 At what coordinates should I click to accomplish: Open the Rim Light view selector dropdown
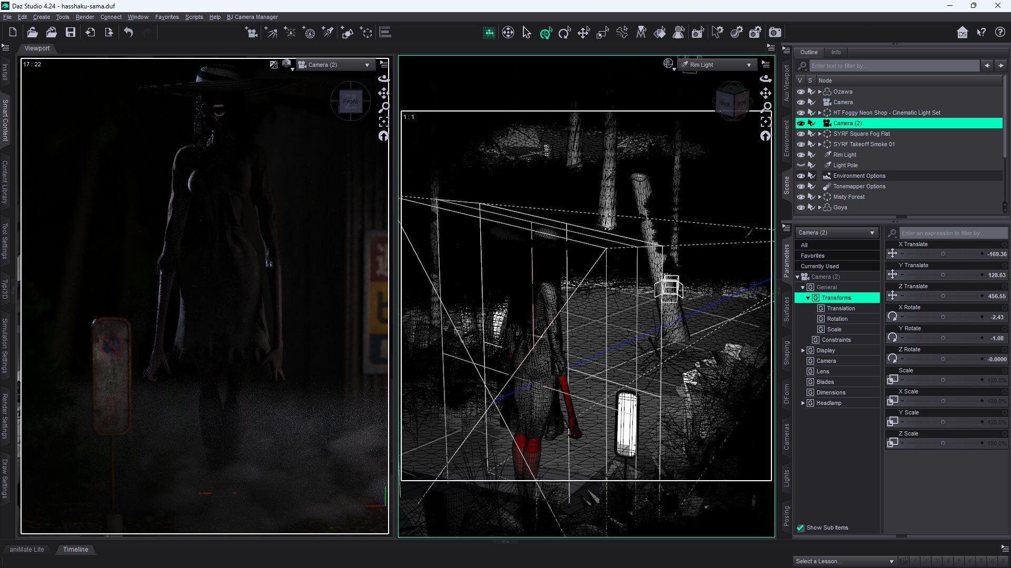pyautogui.click(x=717, y=65)
